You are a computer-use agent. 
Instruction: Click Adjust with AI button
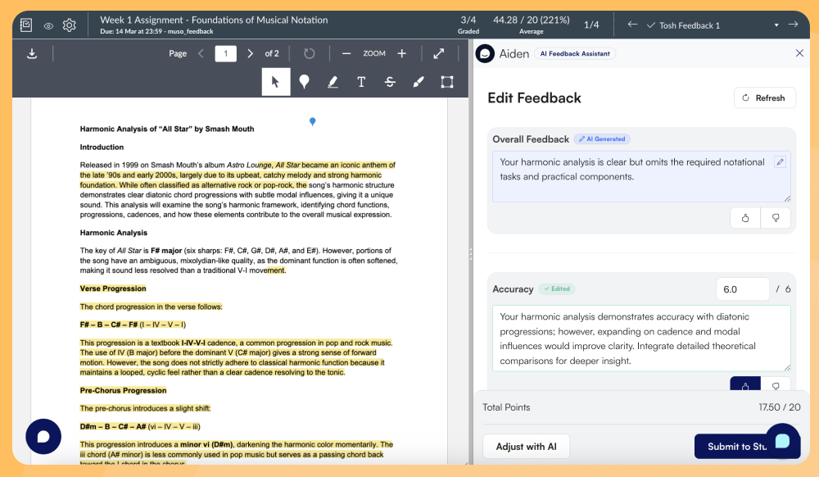pos(526,447)
